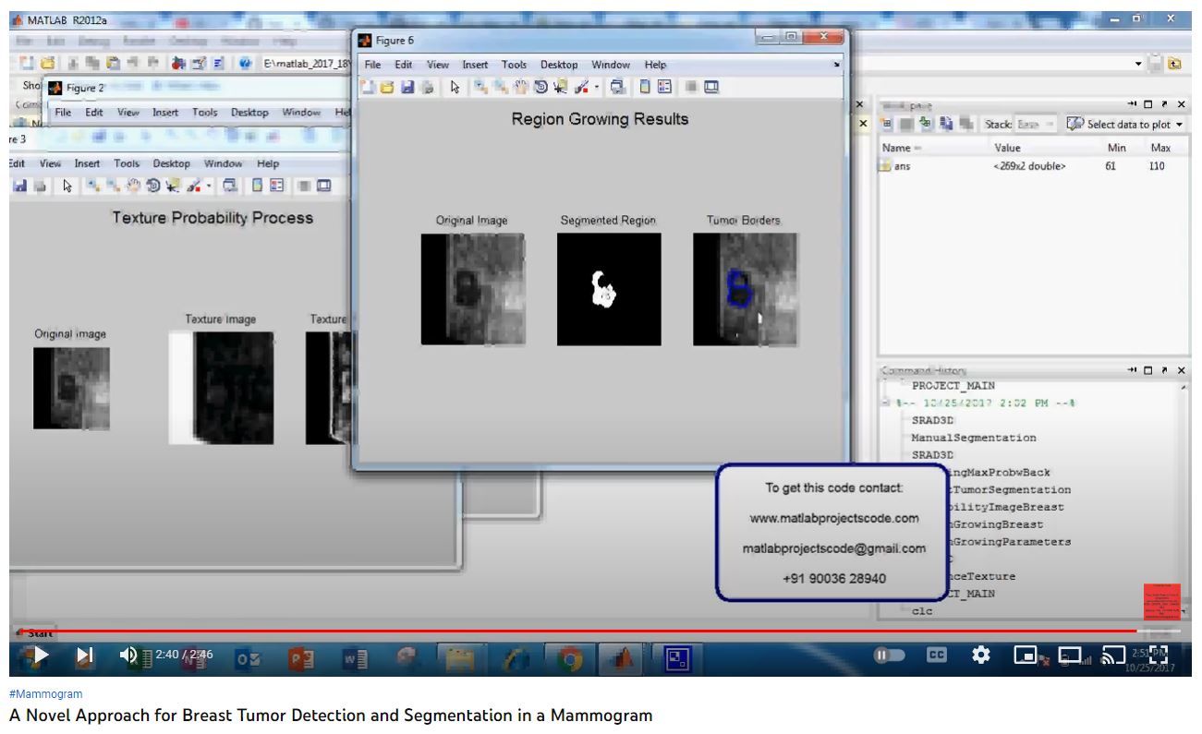Viewport: 1202px width, 734px height.
Task: Activate the Pan hand tool in Figure 6
Action: (x=521, y=88)
